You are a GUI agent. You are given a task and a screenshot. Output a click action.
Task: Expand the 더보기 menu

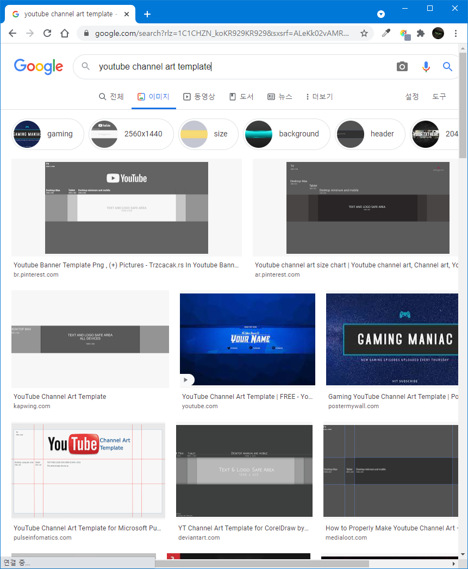[x=319, y=97]
